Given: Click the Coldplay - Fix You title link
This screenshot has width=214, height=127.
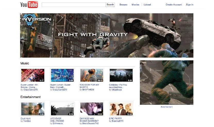Looking at the screenshot, I should (118, 86).
